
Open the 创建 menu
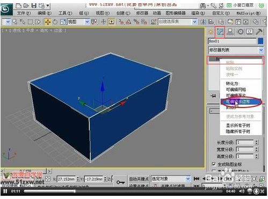click(x=123, y=13)
